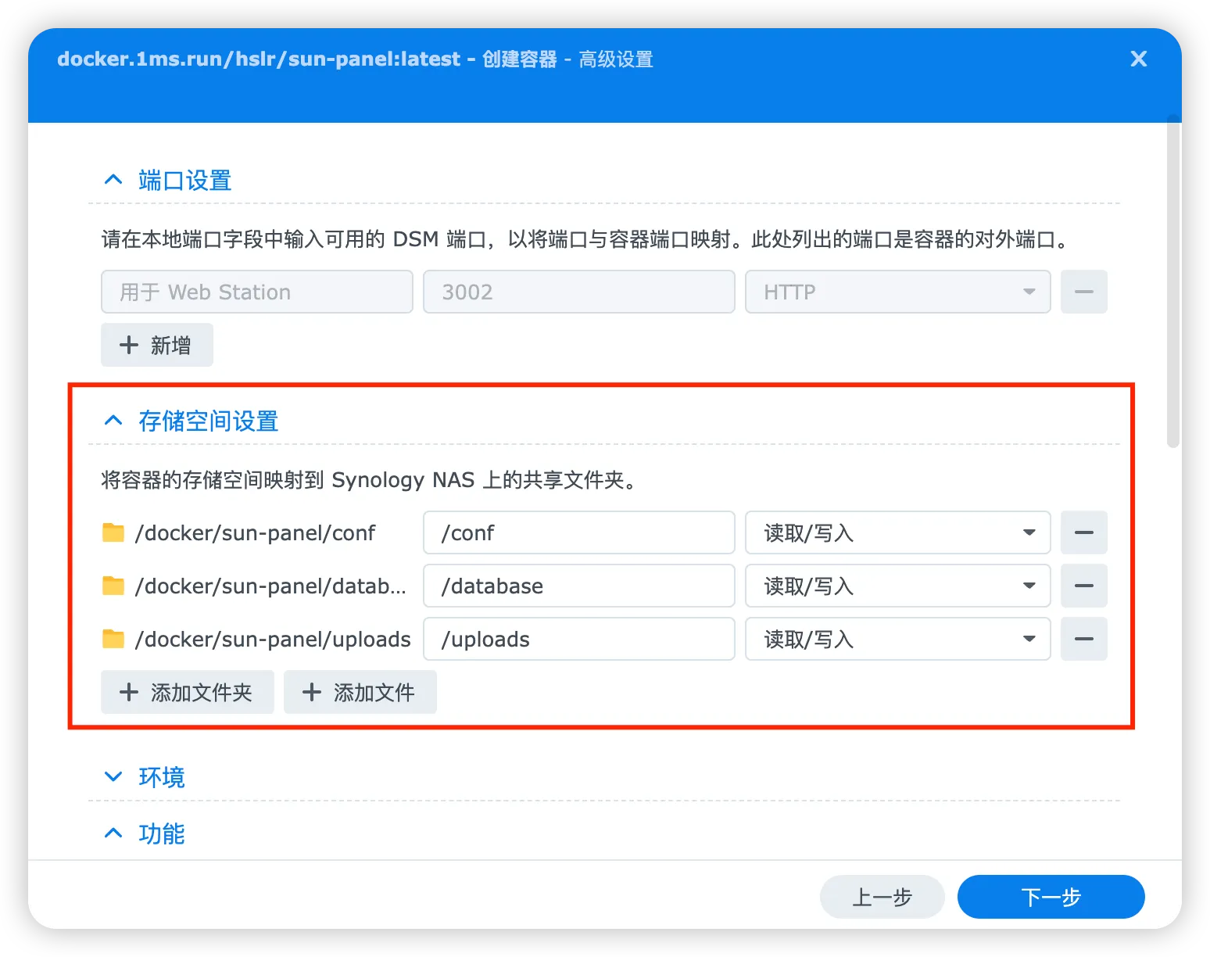Open permission dropdown for /database mount
The width and height of the screenshot is (1210, 957).
897,586
